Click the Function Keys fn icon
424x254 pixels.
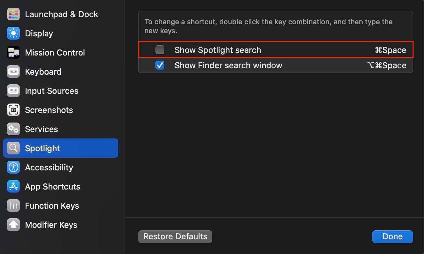13,206
